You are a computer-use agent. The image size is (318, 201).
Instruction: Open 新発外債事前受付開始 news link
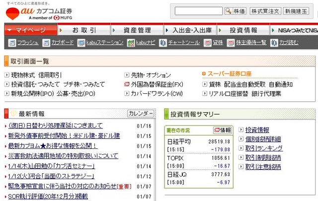(64, 136)
